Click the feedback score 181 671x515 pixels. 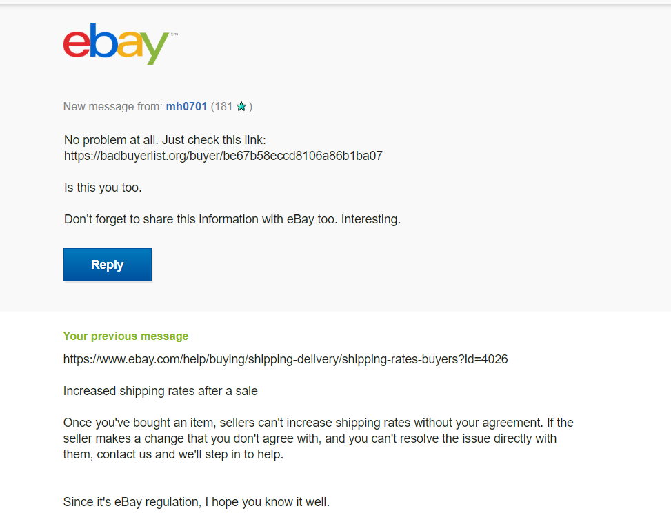click(223, 107)
